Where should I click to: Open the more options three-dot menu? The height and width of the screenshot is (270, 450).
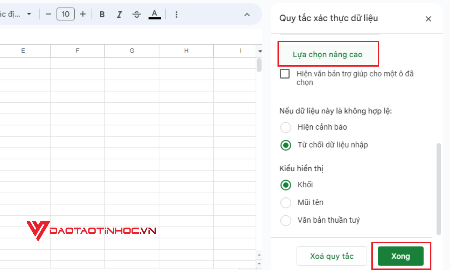coord(176,14)
